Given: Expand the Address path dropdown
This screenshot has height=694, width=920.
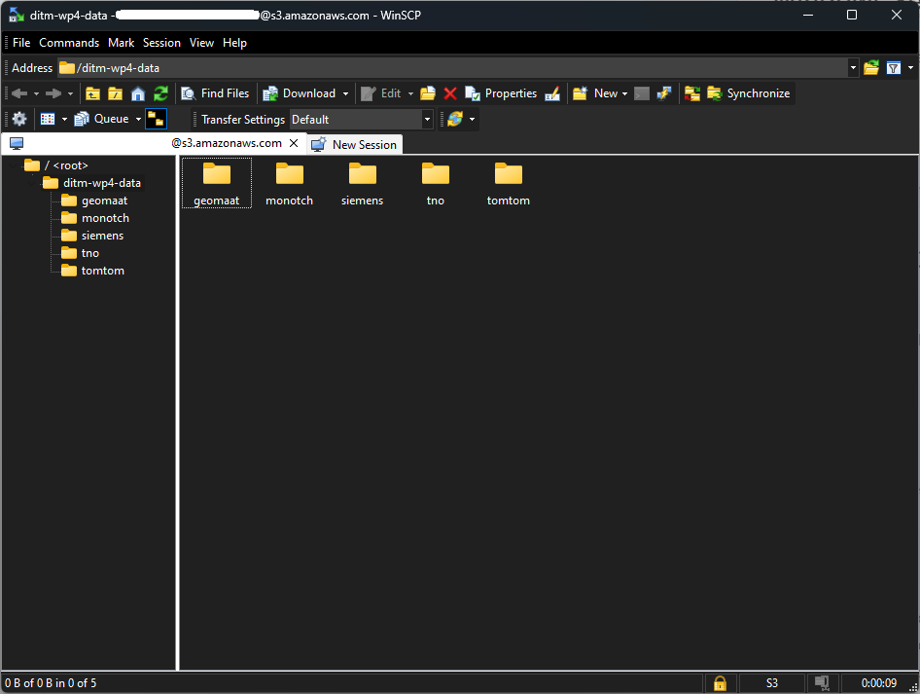Looking at the screenshot, I should click(853, 68).
